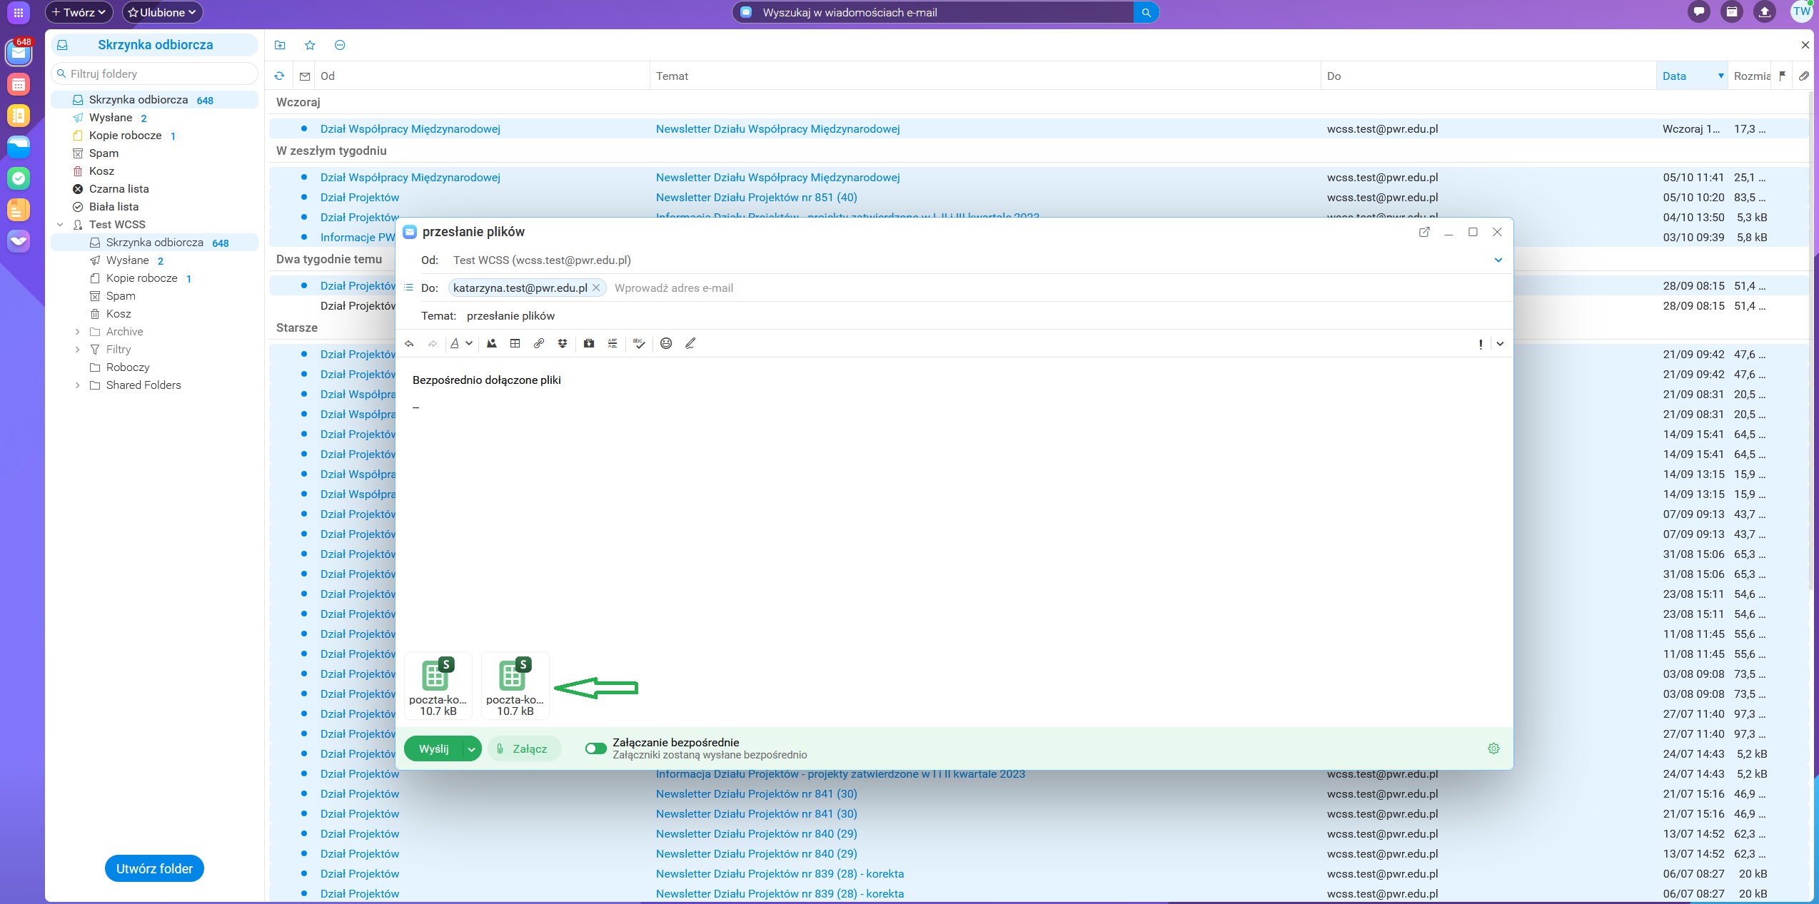Click the Utwórz folder button
1819x904 pixels.
click(x=154, y=868)
